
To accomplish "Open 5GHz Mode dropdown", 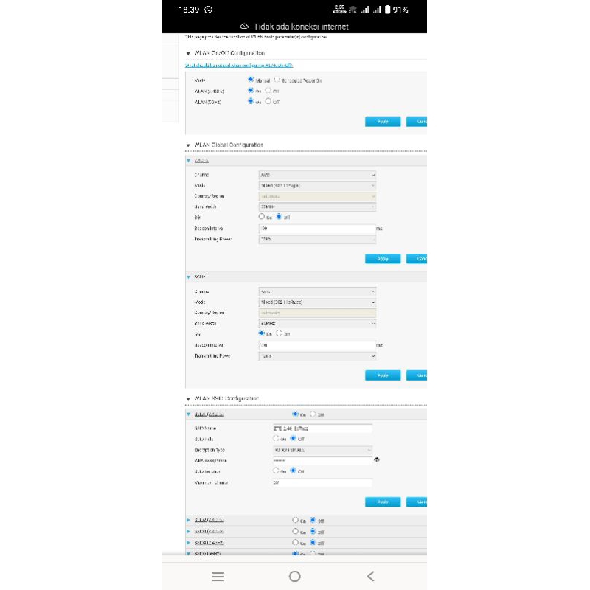I will click(317, 302).
